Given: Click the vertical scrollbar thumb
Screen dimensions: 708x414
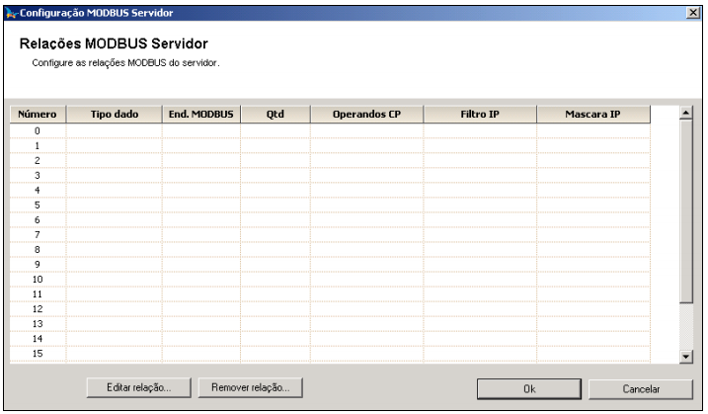Looking at the screenshot, I should point(686,212).
